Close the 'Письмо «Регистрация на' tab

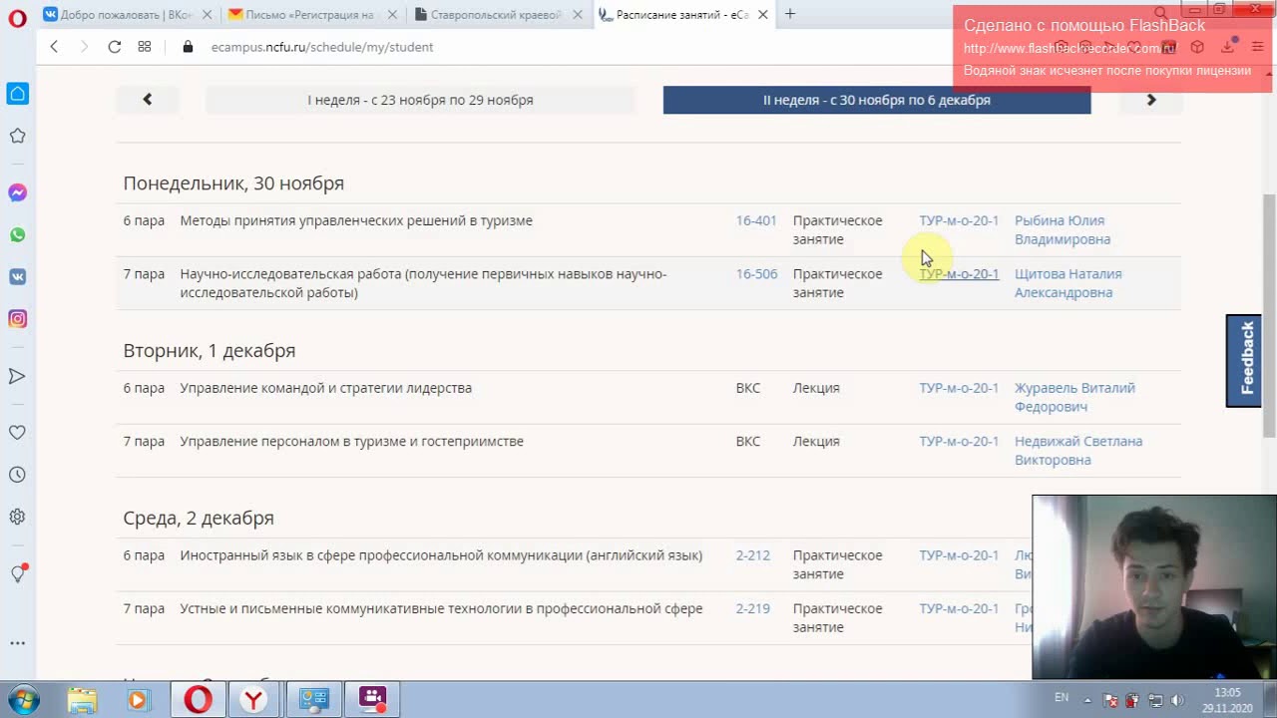pos(392,15)
